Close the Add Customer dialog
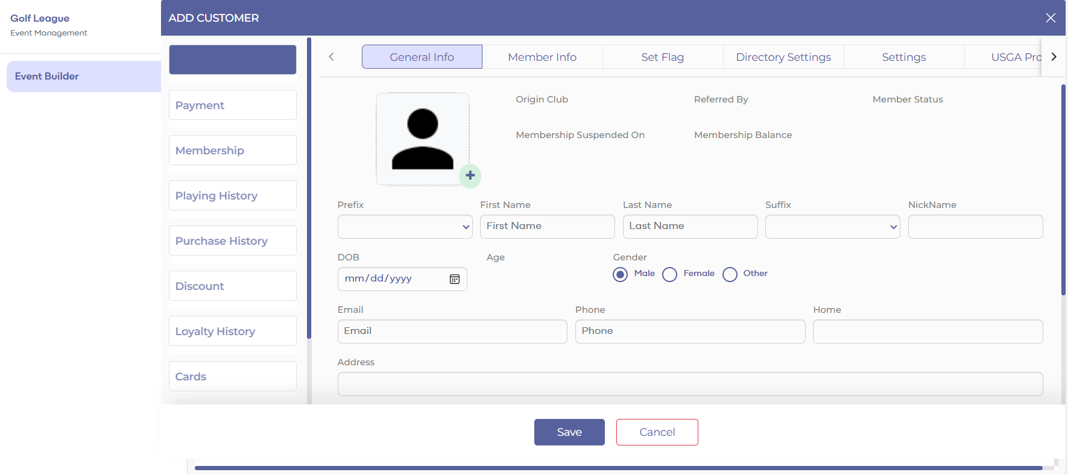 tap(1051, 18)
